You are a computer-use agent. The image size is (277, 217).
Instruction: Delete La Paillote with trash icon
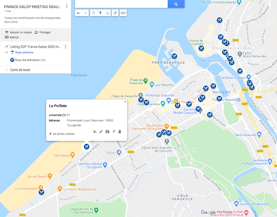point(120,132)
